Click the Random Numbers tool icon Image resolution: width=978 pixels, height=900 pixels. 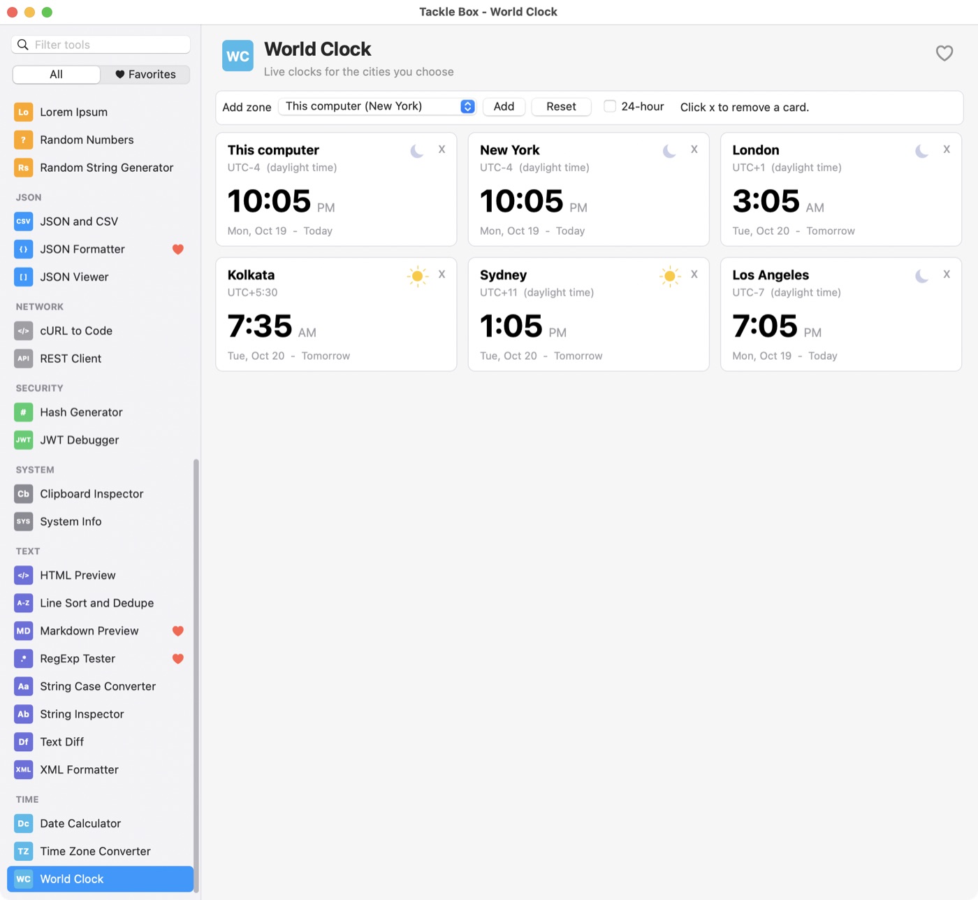pyautogui.click(x=23, y=140)
